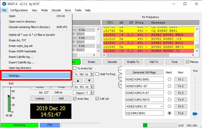Click the Add button
This screenshot has height=128, width=202.
pos(61,98)
